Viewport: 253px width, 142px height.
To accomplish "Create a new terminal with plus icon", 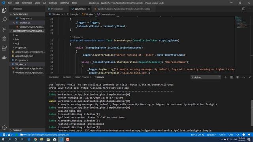I will (x=225, y=77).
